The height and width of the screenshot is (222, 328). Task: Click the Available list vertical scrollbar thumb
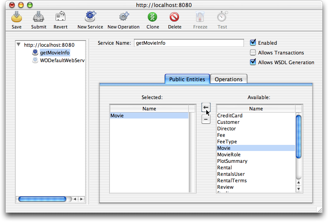(x=298, y=136)
